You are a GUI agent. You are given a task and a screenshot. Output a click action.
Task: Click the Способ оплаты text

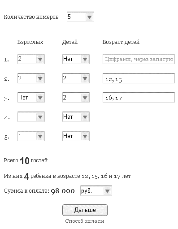pyautogui.click(x=85, y=221)
